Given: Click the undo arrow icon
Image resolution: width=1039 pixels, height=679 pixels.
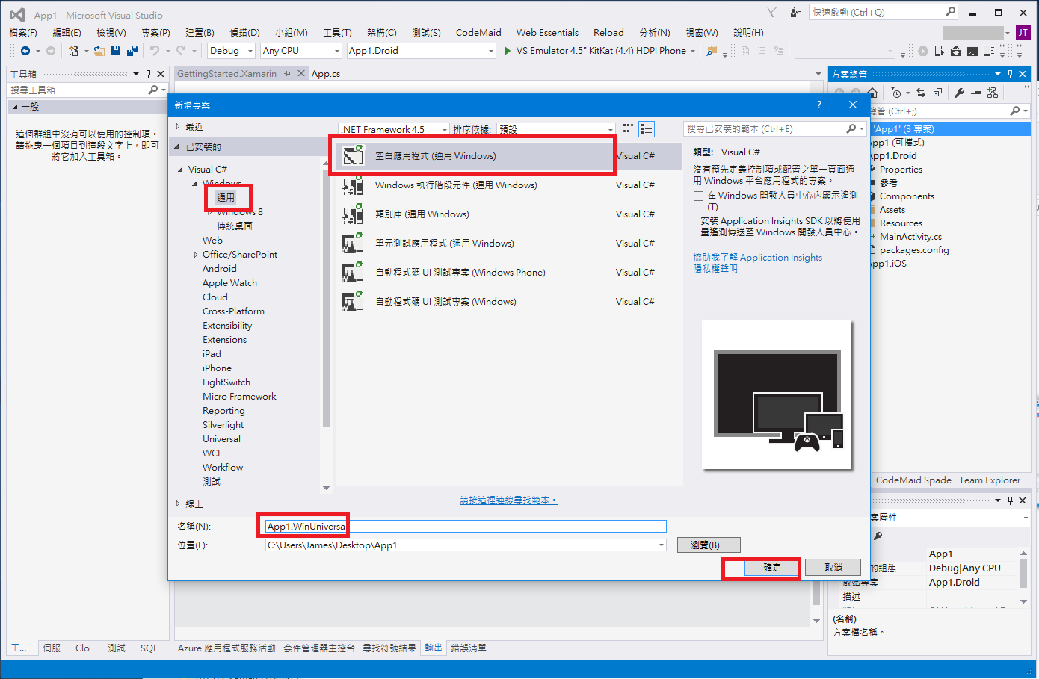Looking at the screenshot, I should coord(155,51).
